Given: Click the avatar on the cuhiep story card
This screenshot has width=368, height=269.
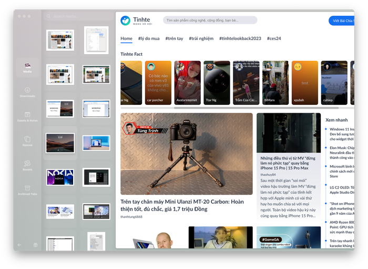Looking at the screenshot, I should coord(327,67).
